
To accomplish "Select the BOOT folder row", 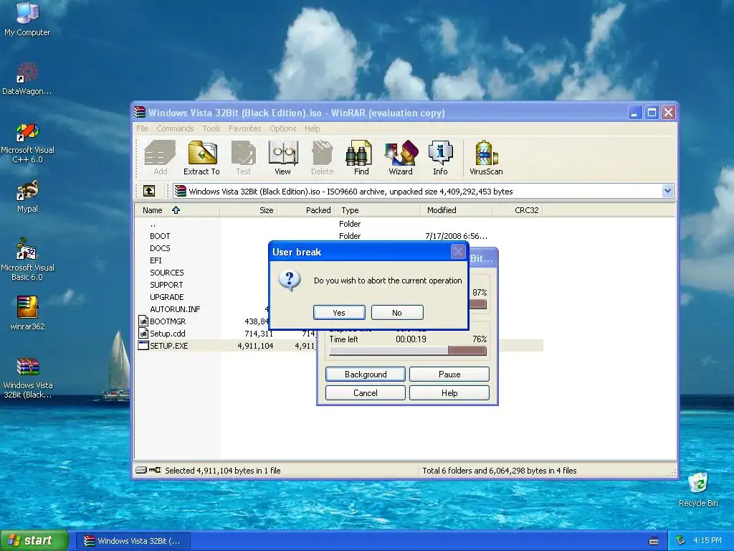I will click(339, 236).
